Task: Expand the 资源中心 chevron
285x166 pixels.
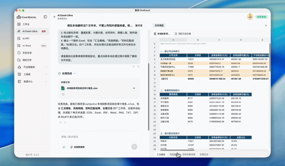Action: coord(46,82)
